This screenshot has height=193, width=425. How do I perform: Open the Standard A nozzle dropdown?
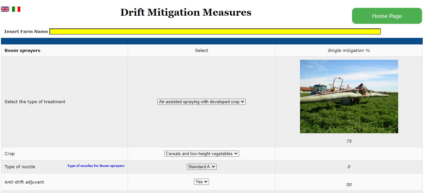point(202,167)
